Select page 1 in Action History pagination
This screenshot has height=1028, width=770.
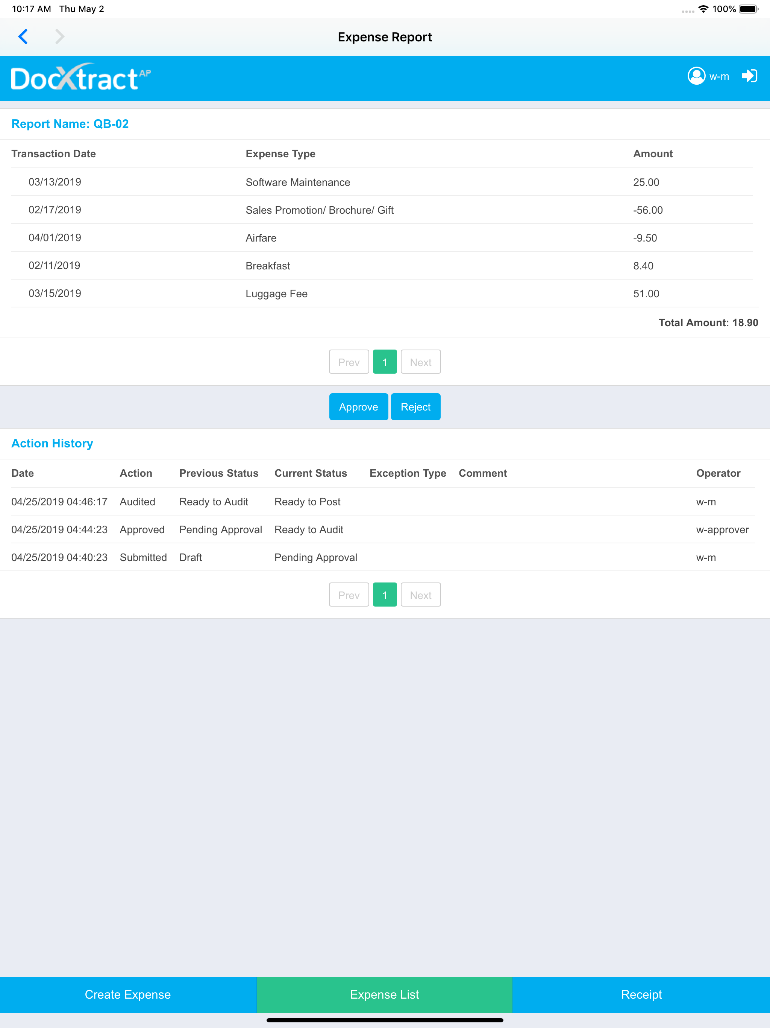[x=385, y=595]
